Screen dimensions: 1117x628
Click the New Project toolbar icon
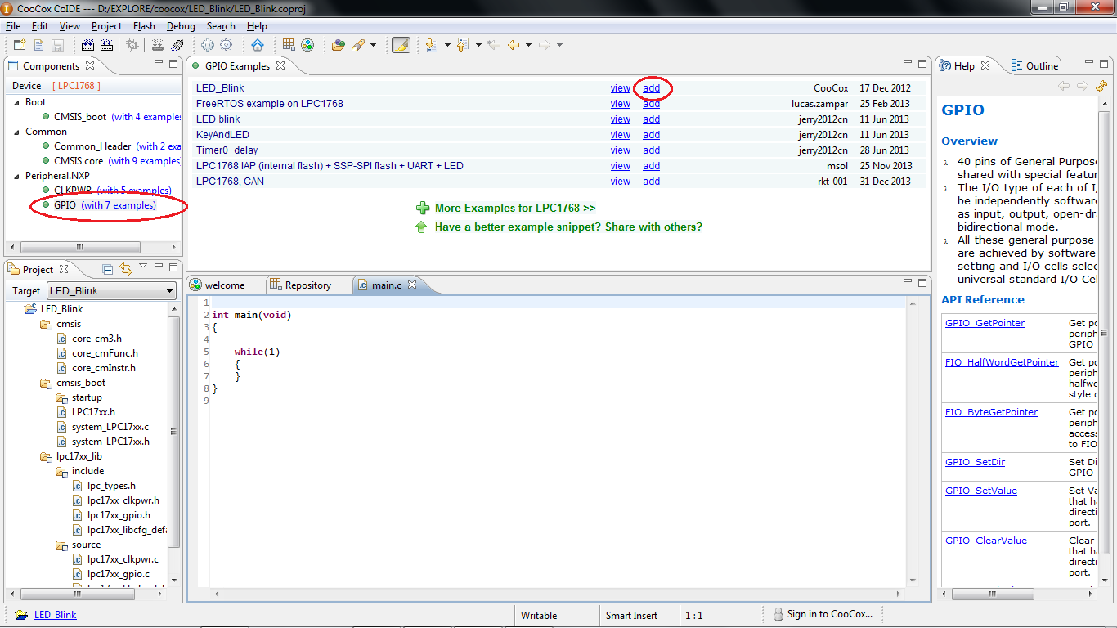20,45
